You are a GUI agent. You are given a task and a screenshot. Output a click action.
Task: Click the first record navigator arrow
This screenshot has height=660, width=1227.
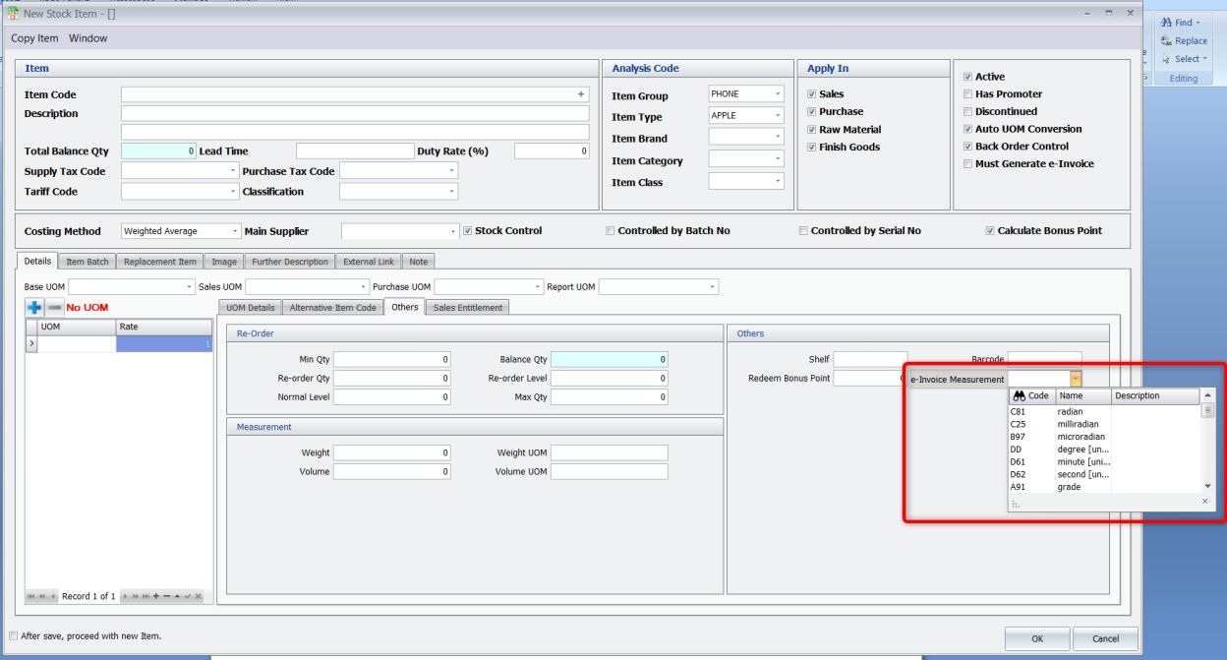tap(29, 597)
